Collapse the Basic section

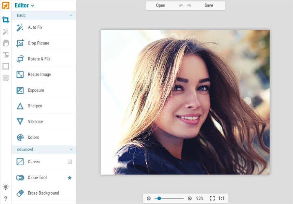tap(71, 15)
